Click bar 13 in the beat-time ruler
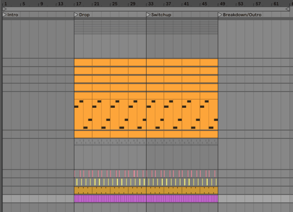Screen dimensions: 293x212 [61, 4]
